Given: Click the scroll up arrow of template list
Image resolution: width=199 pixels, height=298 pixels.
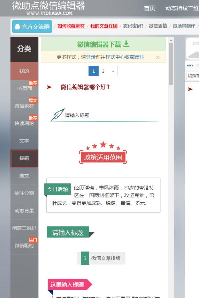Looking at the screenshot, I should click(171, 40).
